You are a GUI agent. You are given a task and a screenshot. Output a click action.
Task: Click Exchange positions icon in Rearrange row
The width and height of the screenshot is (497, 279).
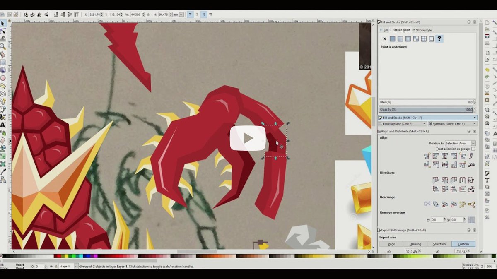pos(436,204)
